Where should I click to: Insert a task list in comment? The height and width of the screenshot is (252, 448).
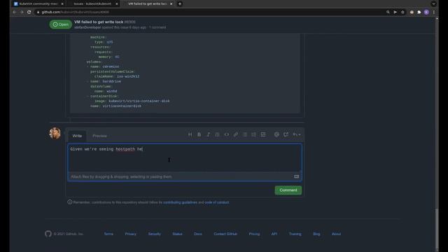263,134
